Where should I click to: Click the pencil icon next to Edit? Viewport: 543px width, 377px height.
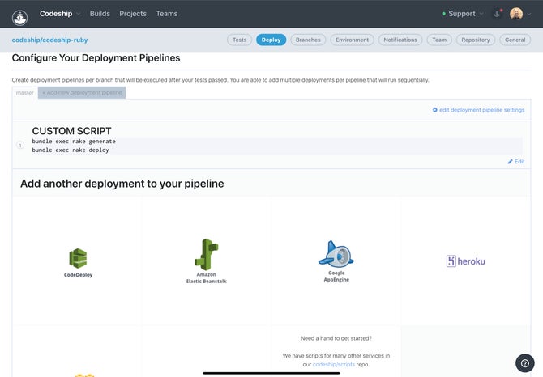click(510, 161)
